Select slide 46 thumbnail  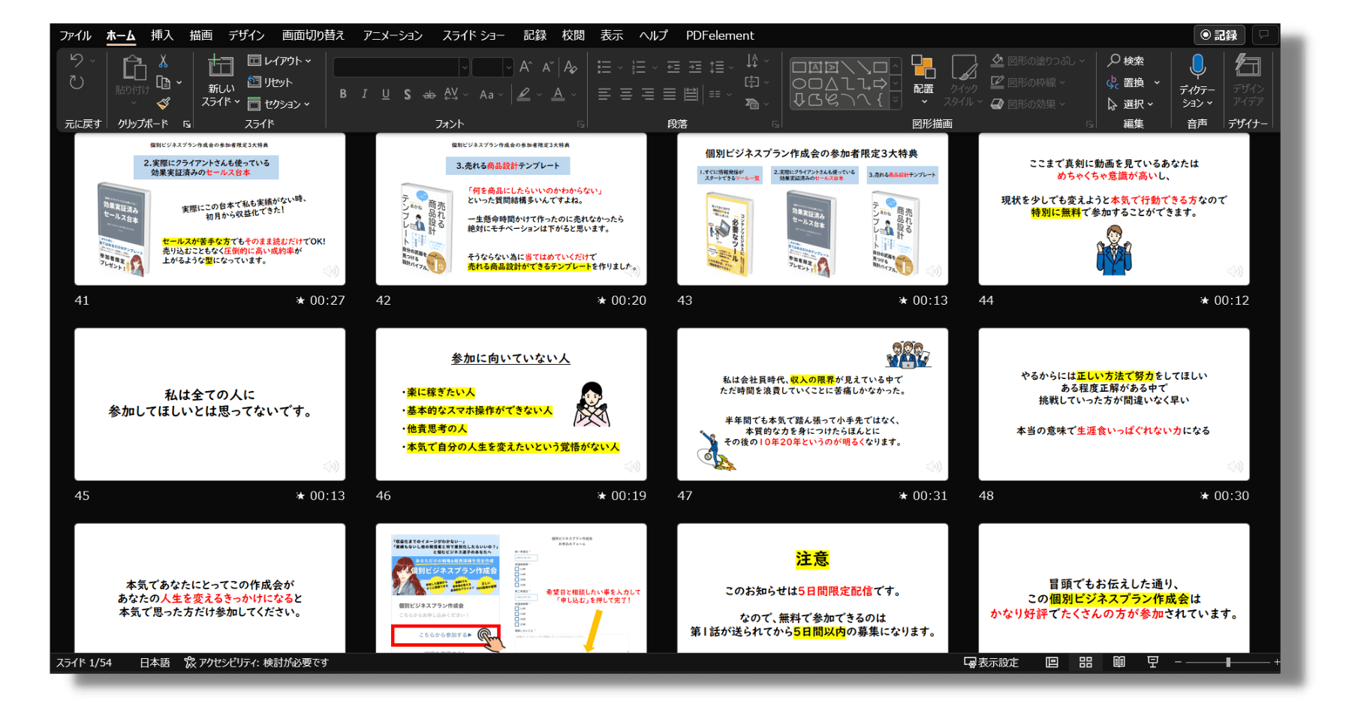510,405
